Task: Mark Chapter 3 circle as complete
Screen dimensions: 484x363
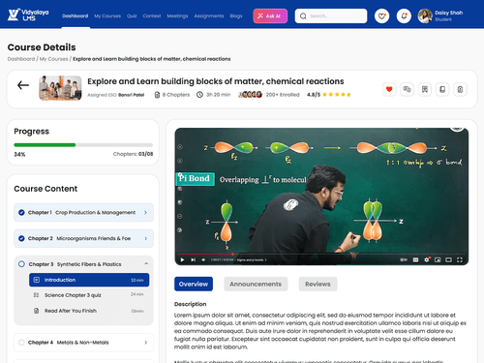Action: pyautogui.click(x=21, y=264)
